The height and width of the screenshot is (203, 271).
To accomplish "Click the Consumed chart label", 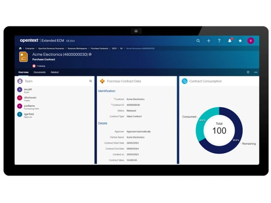I will tap(189, 117).
